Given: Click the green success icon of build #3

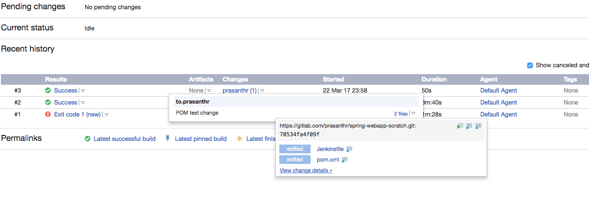Looking at the screenshot, I should click(48, 90).
